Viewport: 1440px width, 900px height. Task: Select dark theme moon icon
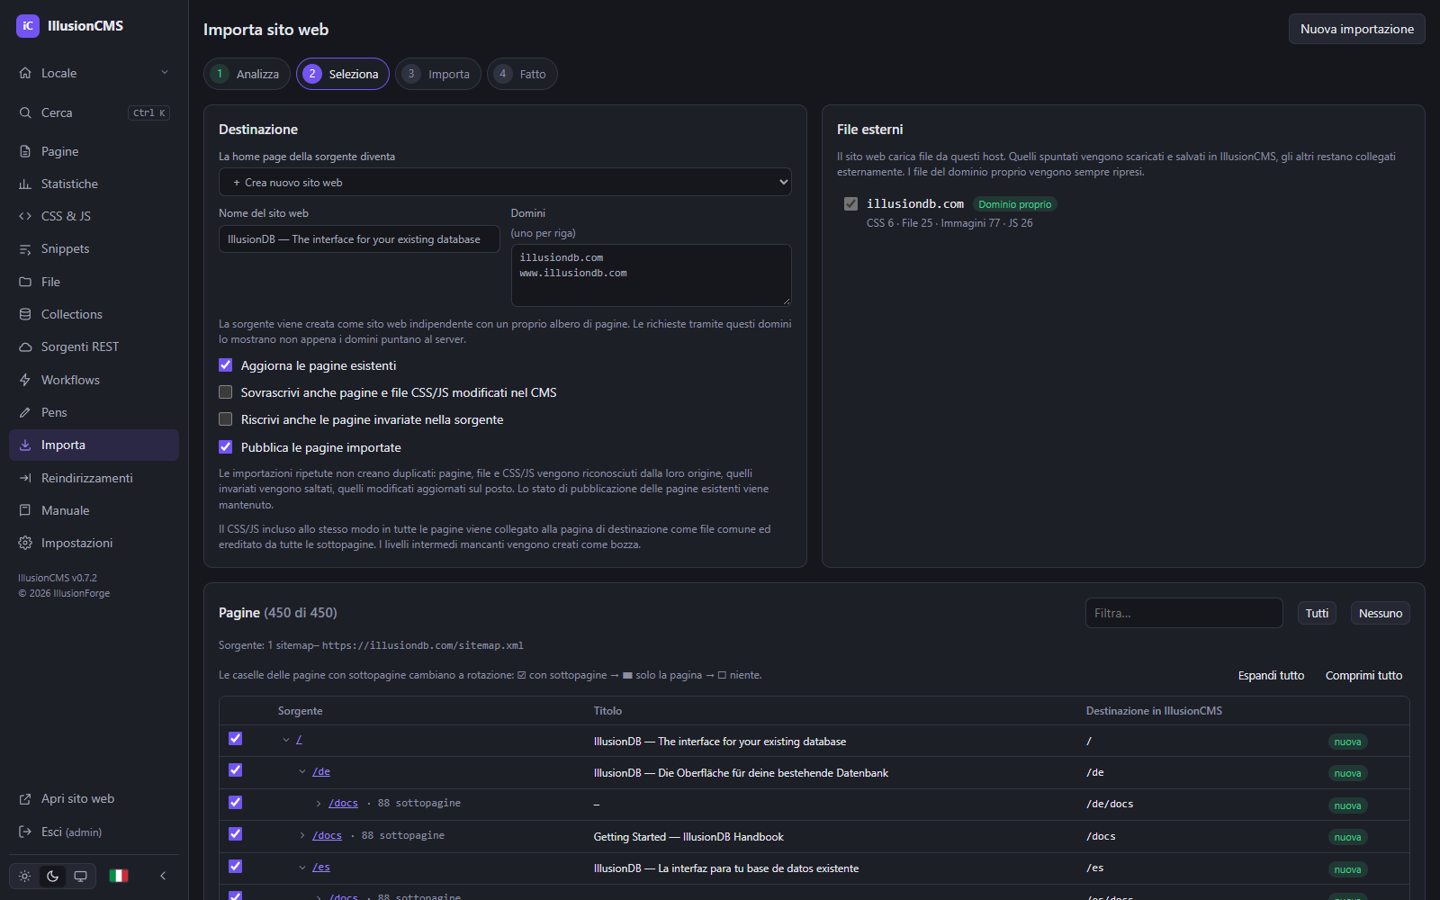pos(52,876)
